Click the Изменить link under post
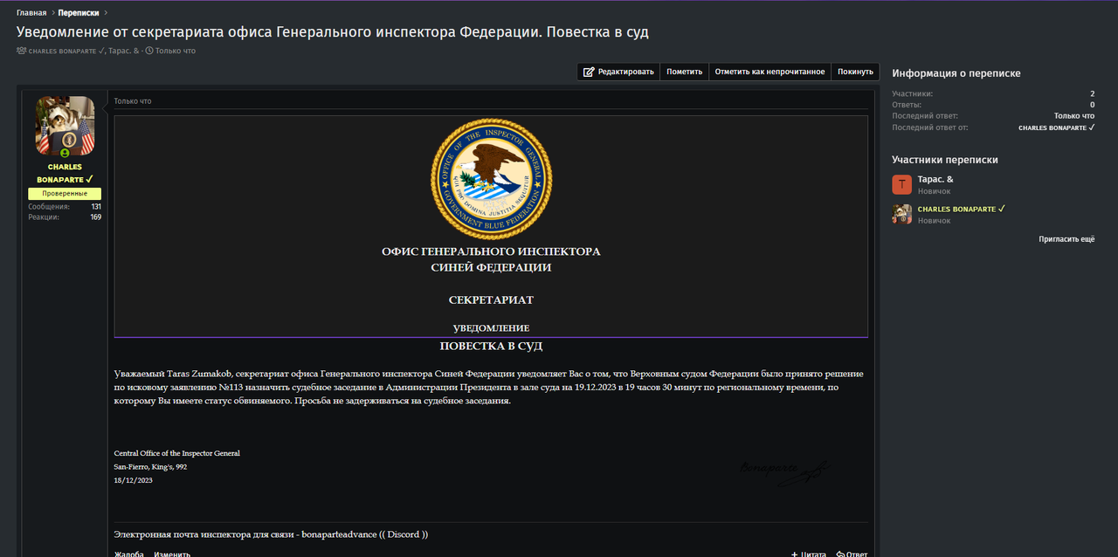The image size is (1118, 557). [x=172, y=554]
